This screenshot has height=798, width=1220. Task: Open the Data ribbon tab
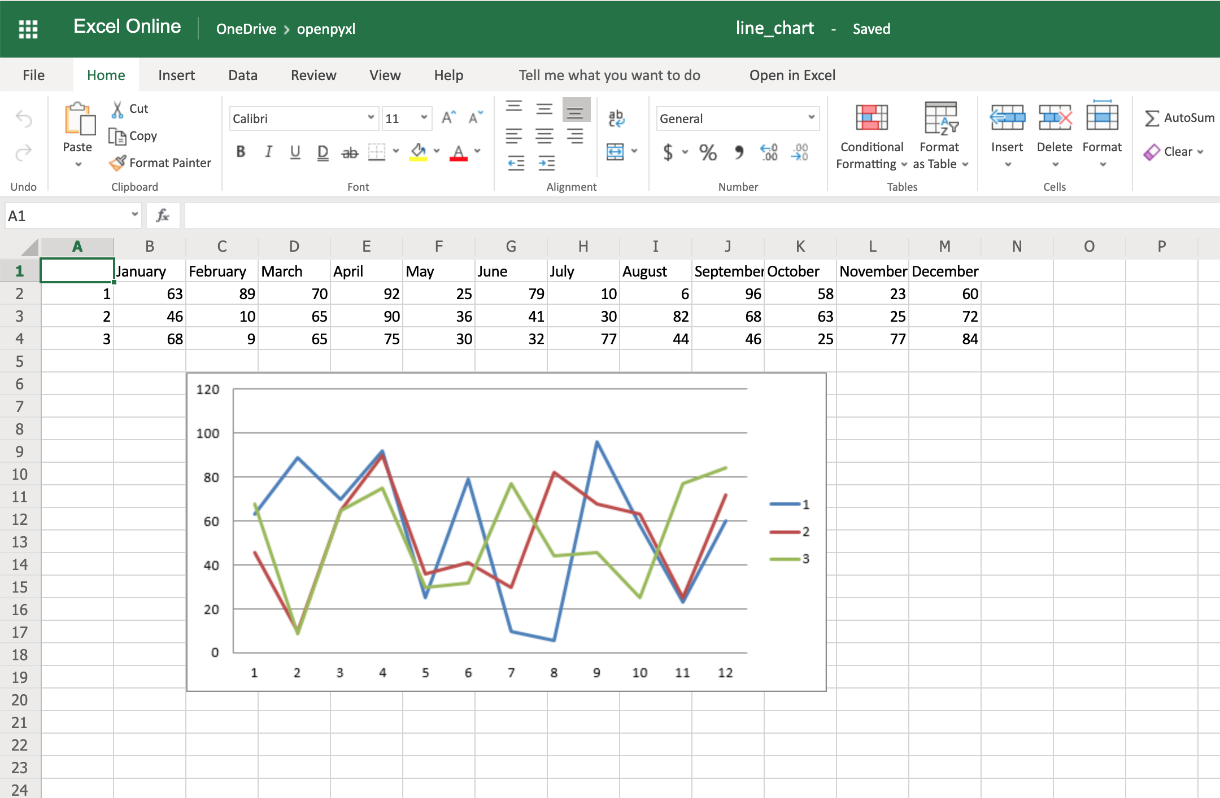pos(243,74)
